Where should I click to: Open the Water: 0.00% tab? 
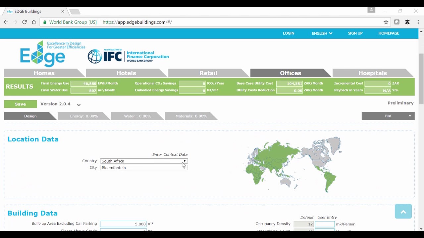[x=137, y=116]
